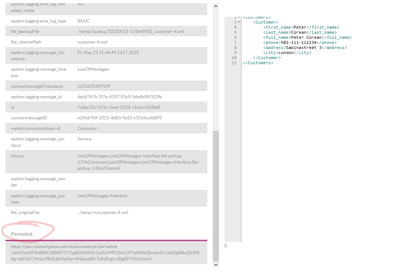Click the history property value
Viewport: 395px width, 272px height.
[x=138, y=162]
